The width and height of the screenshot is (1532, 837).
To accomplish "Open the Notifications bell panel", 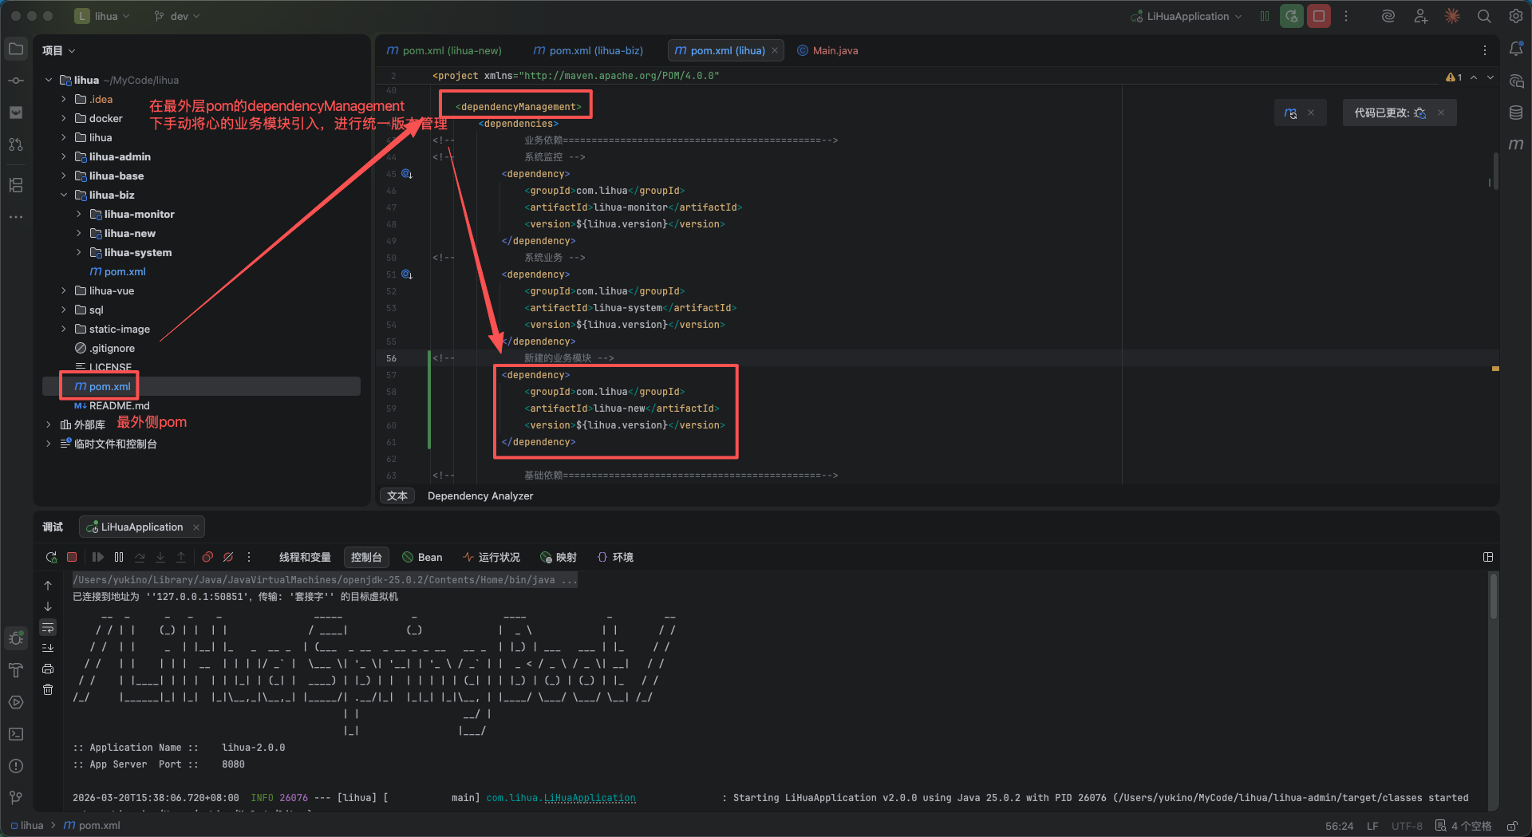I will click(1516, 49).
